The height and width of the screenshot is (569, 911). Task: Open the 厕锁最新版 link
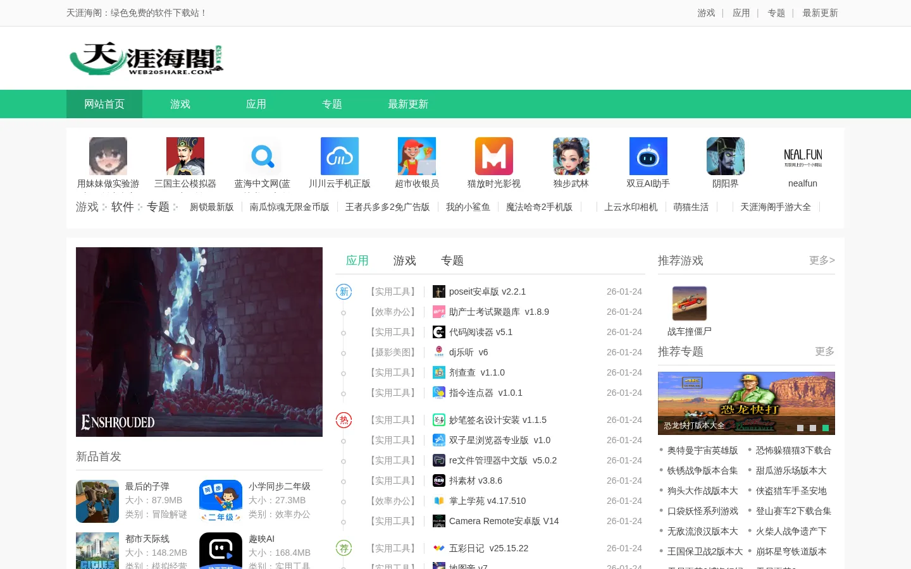pyautogui.click(x=212, y=207)
